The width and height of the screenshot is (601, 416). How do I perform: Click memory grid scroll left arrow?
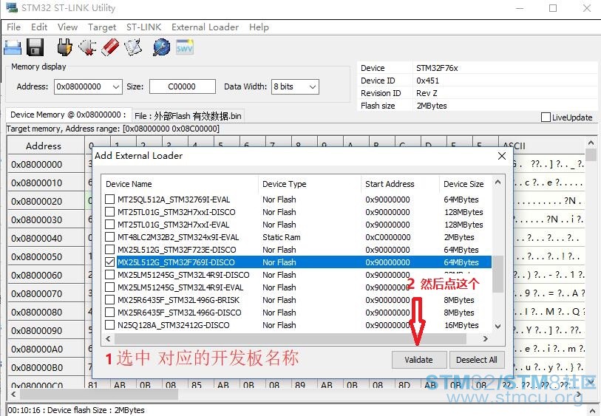point(14,394)
